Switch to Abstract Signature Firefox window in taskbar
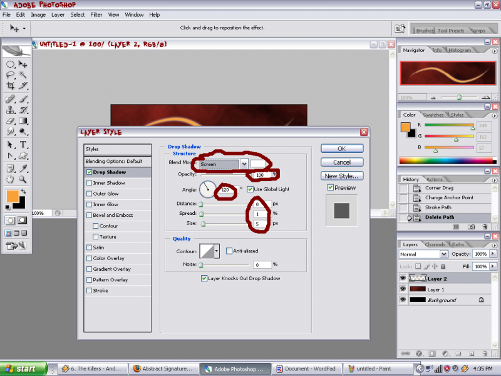 pyautogui.click(x=164, y=368)
